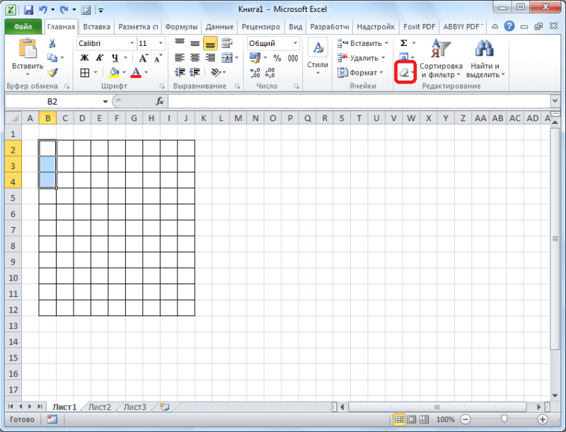Center text horizontally
This screenshot has height=432, width=566.
195,58
